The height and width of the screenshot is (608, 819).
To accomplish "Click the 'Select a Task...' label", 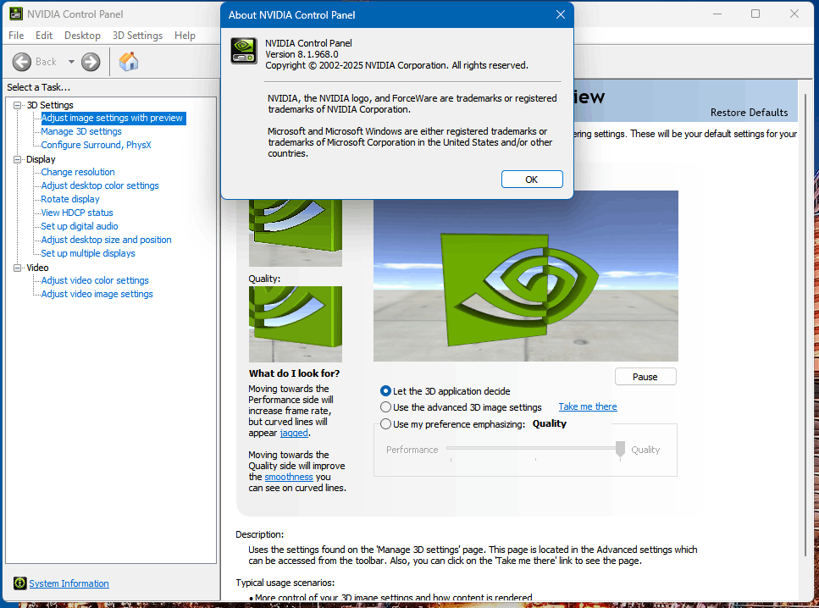I will click(x=39, y=87).
